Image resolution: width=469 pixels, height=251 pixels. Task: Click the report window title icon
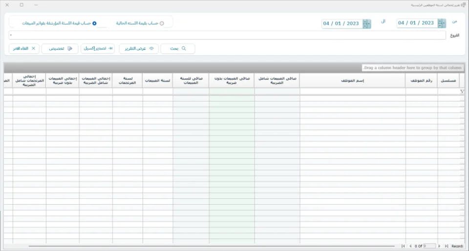[463, 5]
